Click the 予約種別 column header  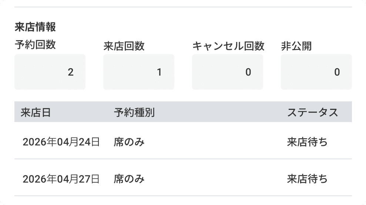click(x=134, y=112)
